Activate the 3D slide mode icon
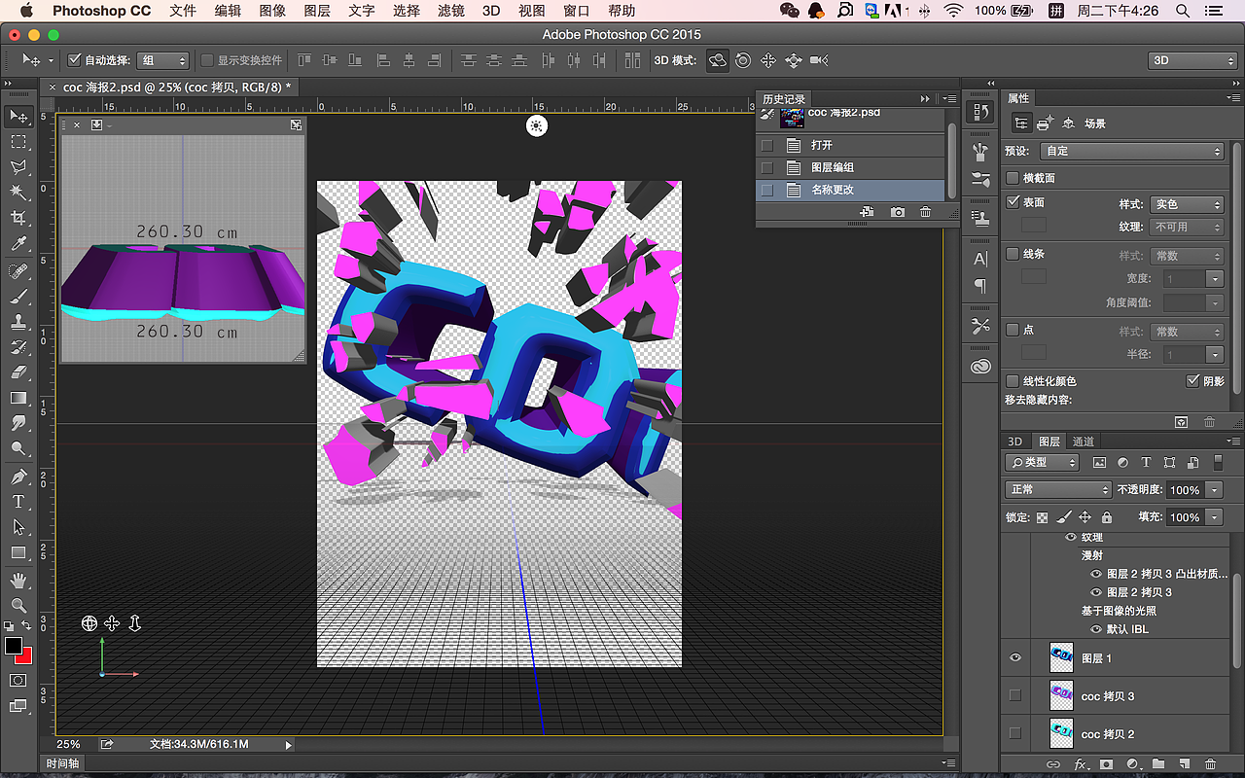Image resolution: width=1245 pixels, height=778 pixels. (794, 60)
